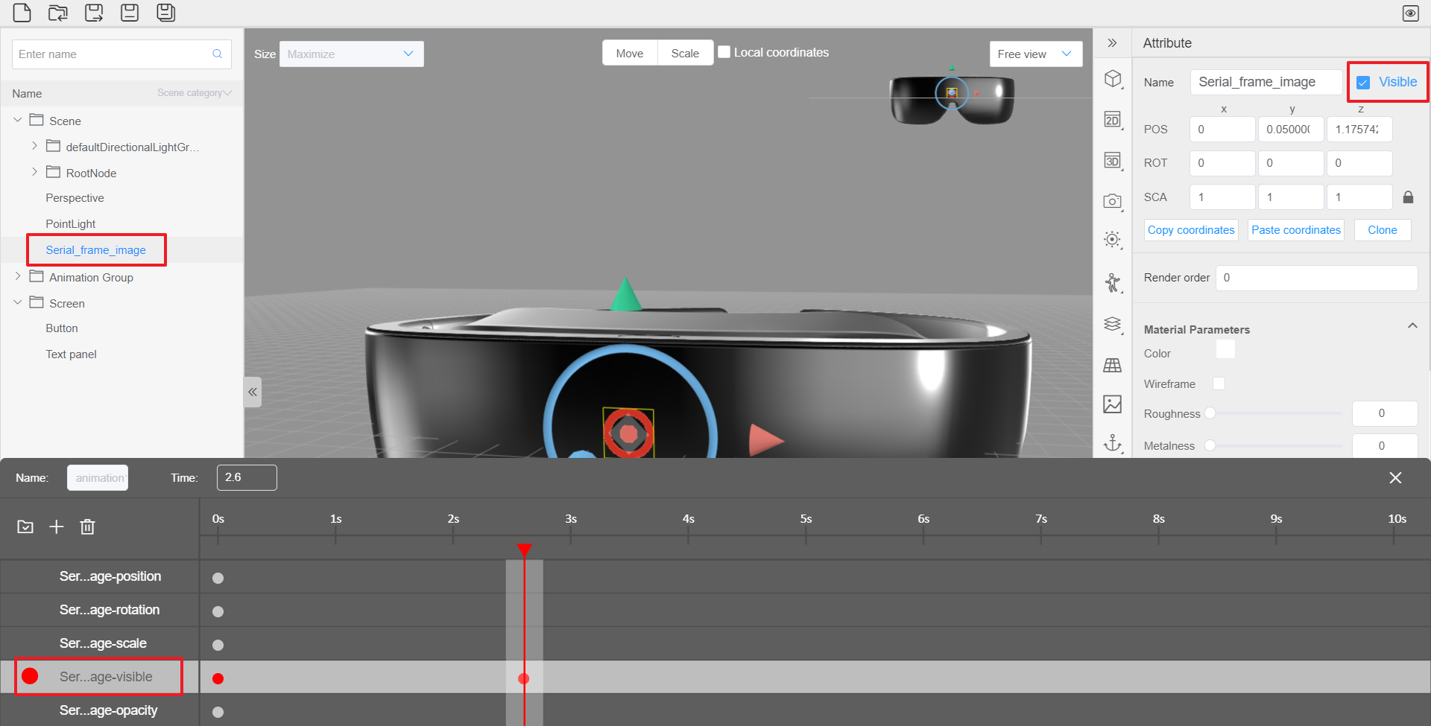Open the character animation figure icon
The height and width of the screenshot is (726, 1431).
point(1113,283)
